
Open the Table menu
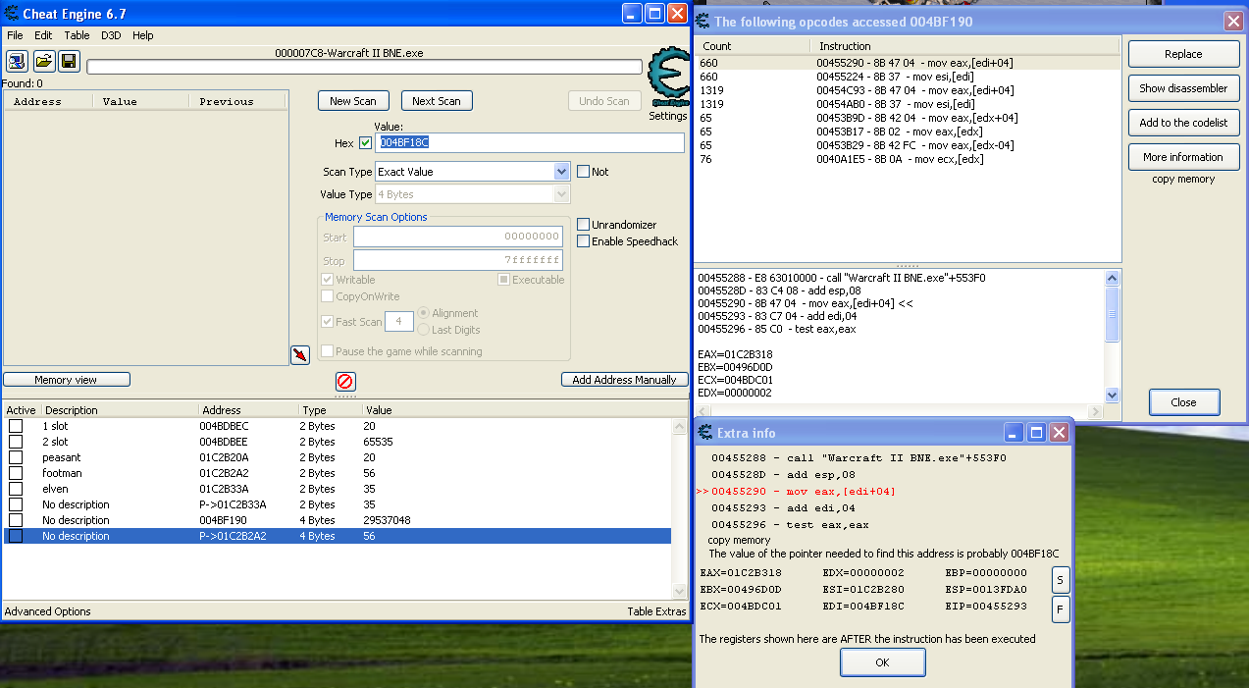click(x=77, y=35)
